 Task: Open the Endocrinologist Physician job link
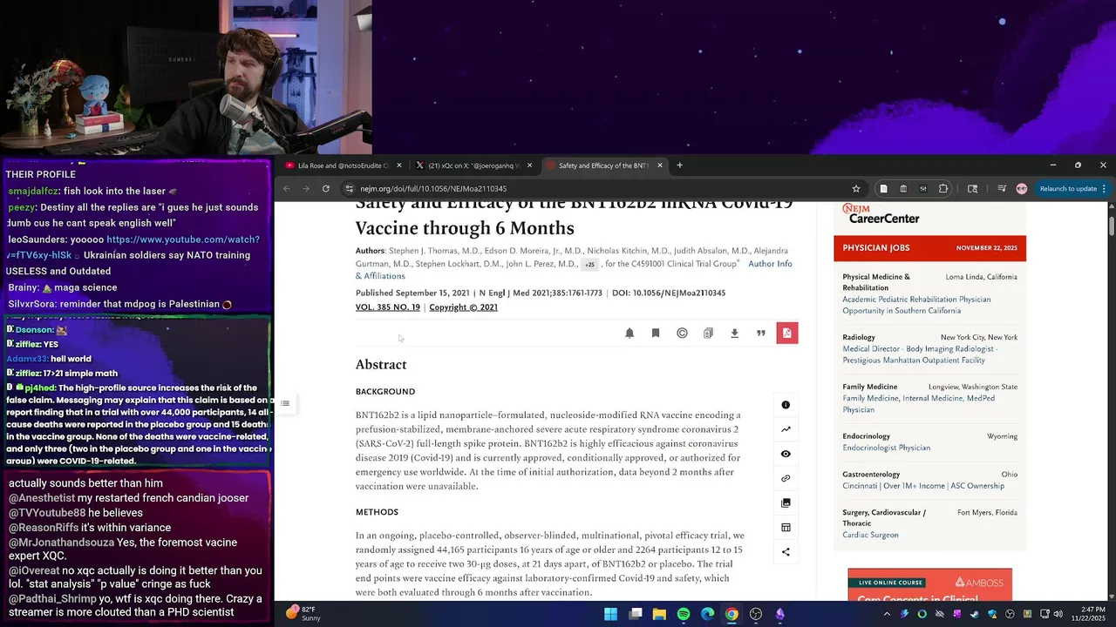(x=886, y=448)
